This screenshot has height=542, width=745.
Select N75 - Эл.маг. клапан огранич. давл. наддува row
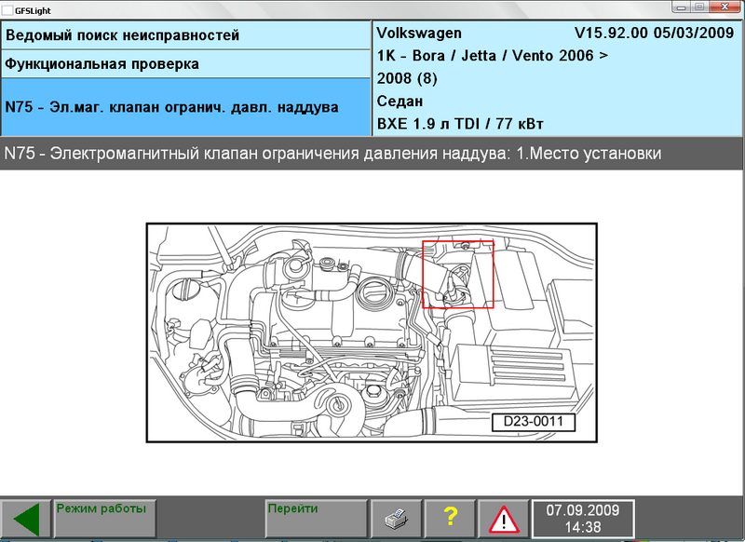[x=185, y=107]
